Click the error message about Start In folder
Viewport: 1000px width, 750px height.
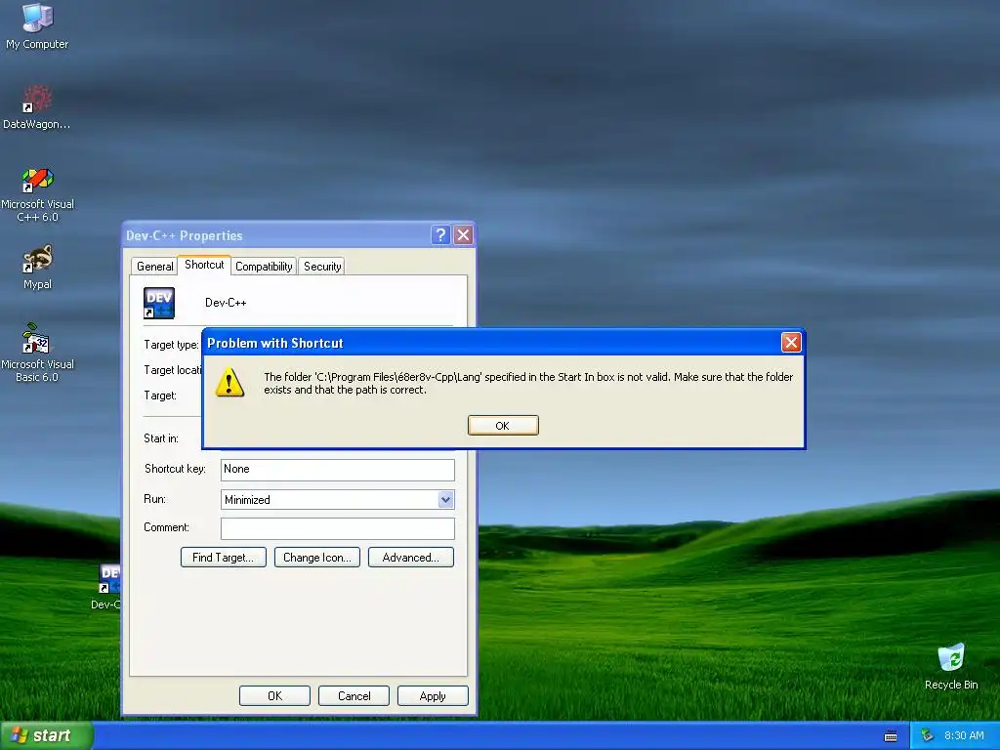click(528, 383)
